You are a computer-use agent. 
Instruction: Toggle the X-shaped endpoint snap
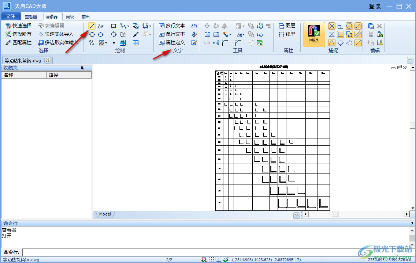tap(332, 26)
